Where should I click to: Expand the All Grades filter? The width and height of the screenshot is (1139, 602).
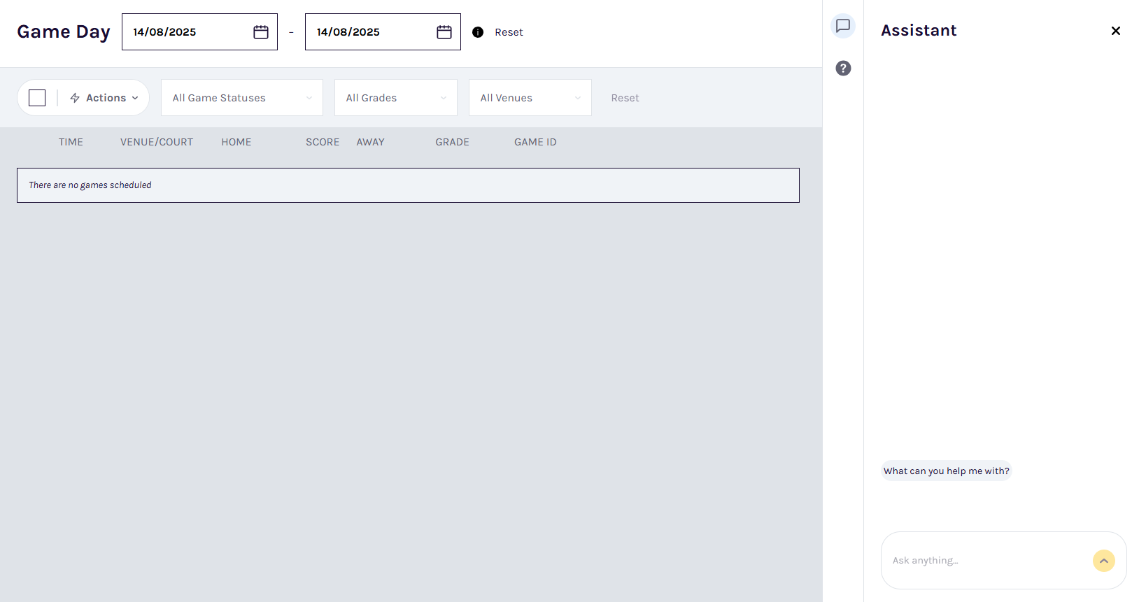395,98
